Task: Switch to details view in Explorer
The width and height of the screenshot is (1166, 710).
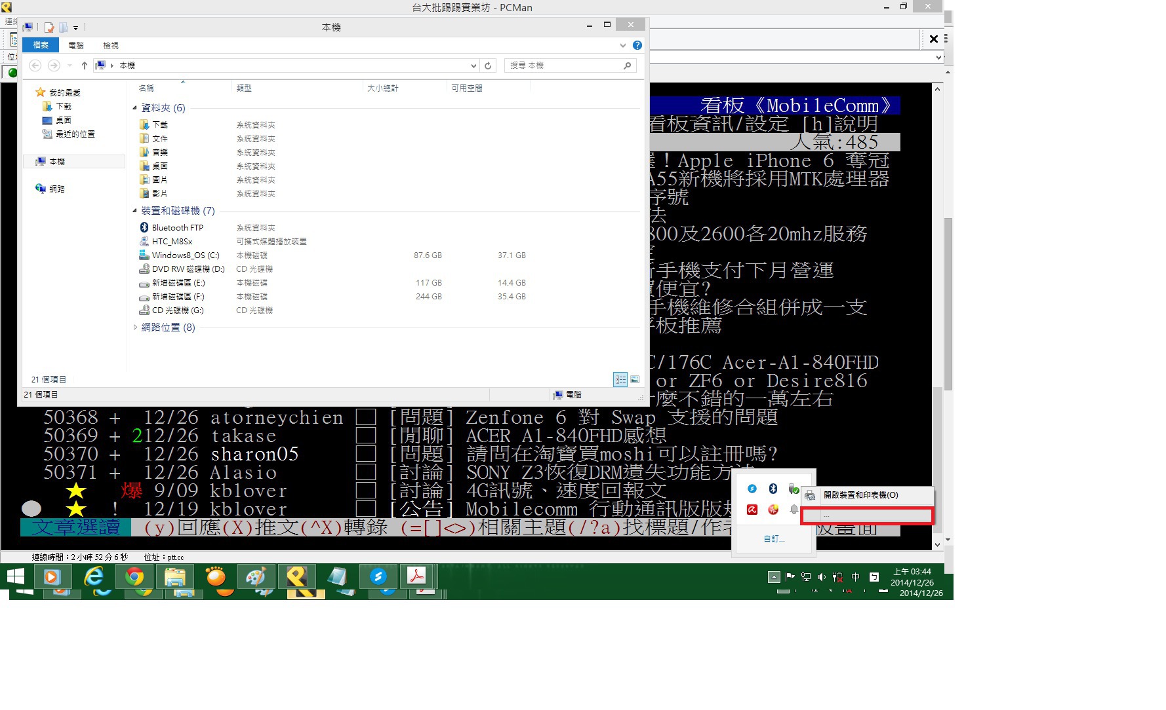Action: (x=620, y=379)
